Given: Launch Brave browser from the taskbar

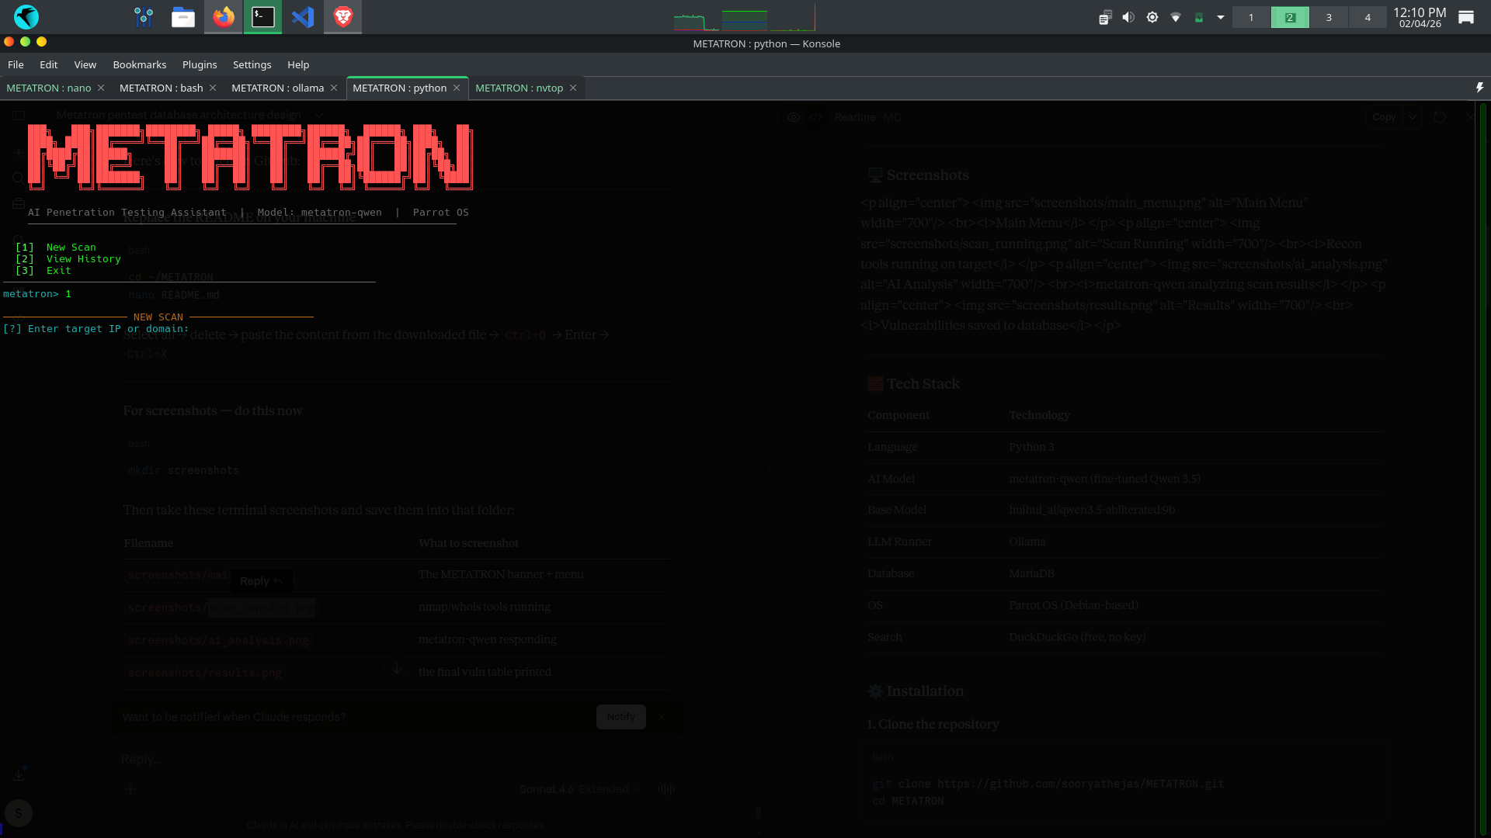Looking at the screenshot, I should (342, 17).
